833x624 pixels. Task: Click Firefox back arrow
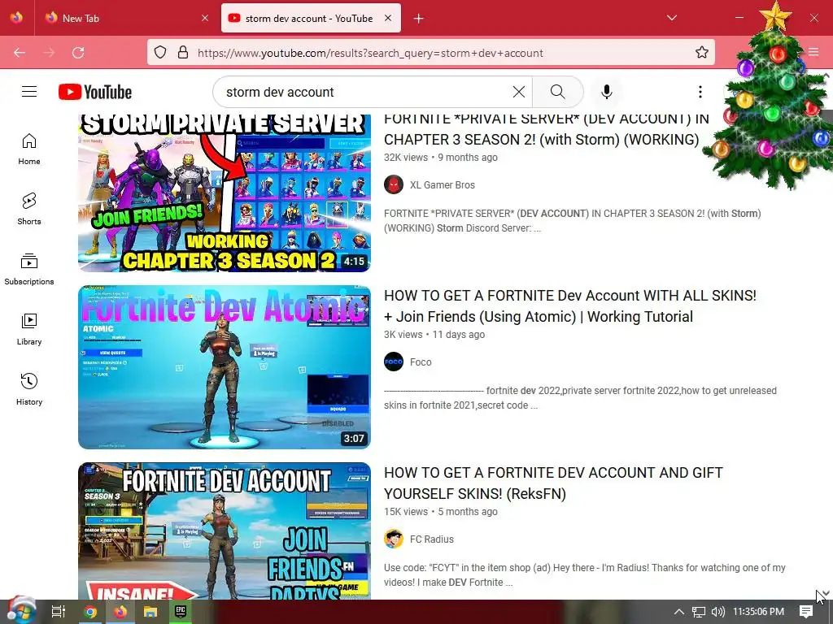point(20,53)
